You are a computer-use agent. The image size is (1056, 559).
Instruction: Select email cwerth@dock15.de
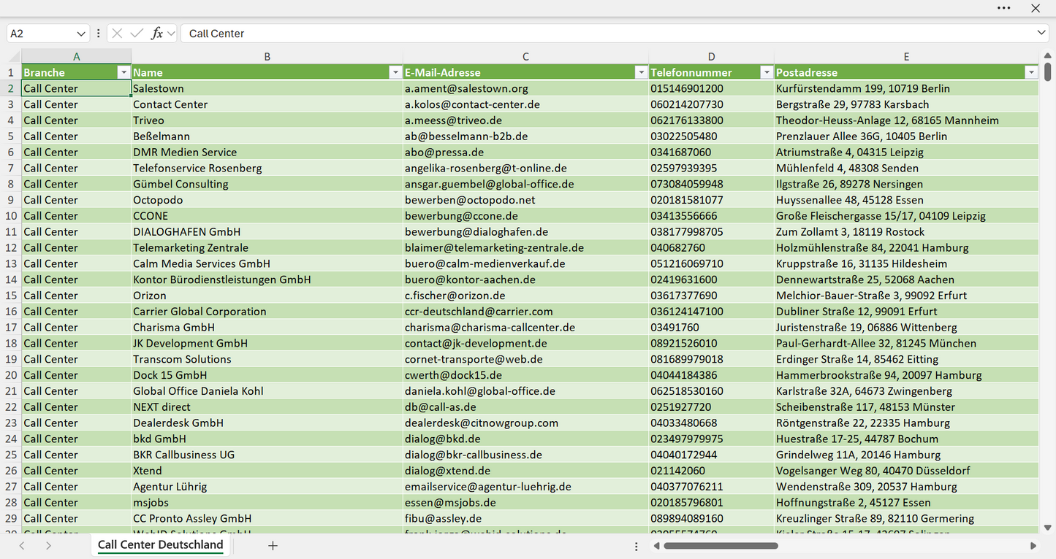point(525,375)
